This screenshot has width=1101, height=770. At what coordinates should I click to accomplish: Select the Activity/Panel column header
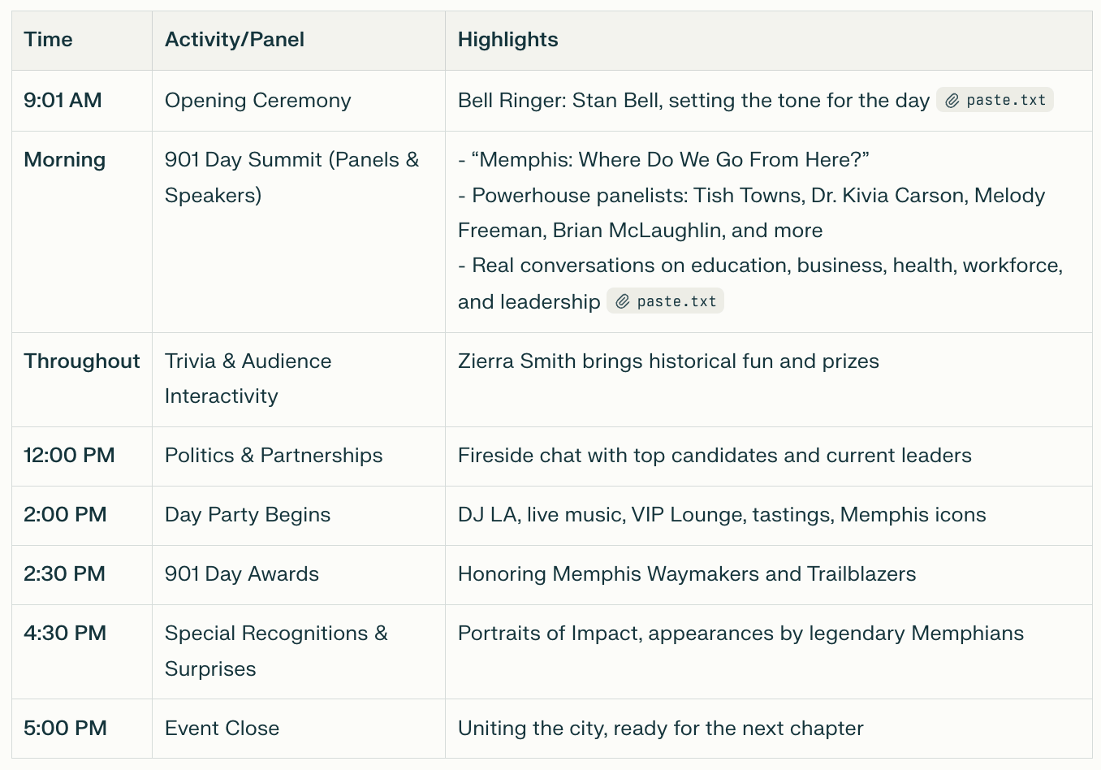point(299,41)
